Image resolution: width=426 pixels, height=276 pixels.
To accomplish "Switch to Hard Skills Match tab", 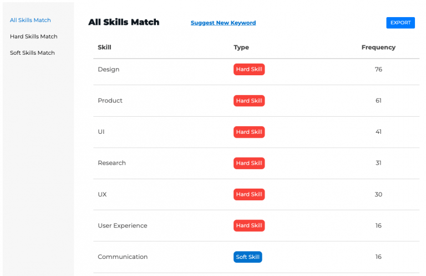I will pos(34,37).
